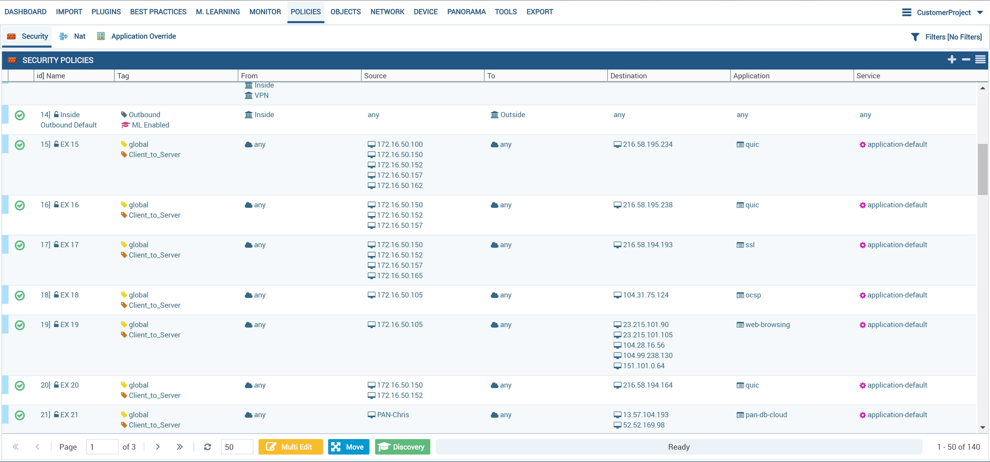The width and height of the screenshot is (990, 462).
Task: Toggle enabled status of EX 21
Action: tap(20, 415)
